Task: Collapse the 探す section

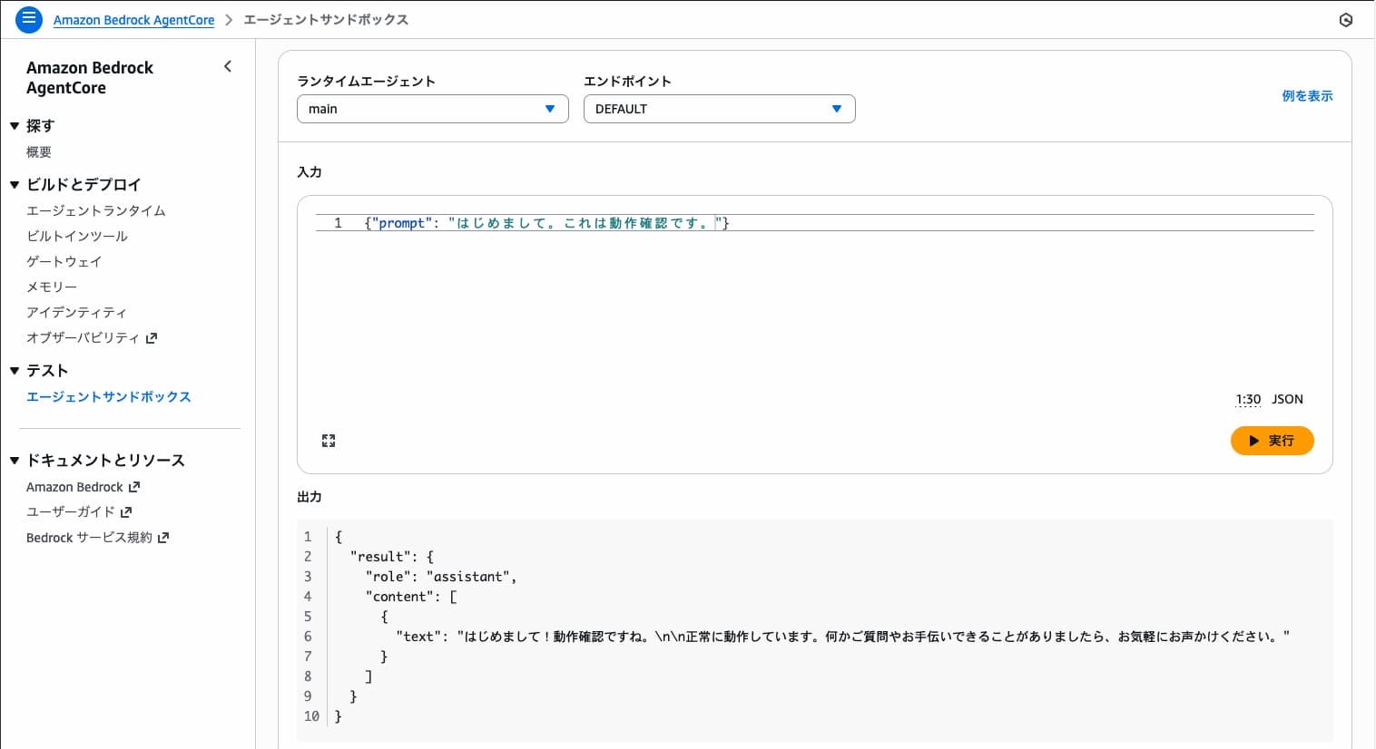Action: pyautogui.click(x=15, y=126)
